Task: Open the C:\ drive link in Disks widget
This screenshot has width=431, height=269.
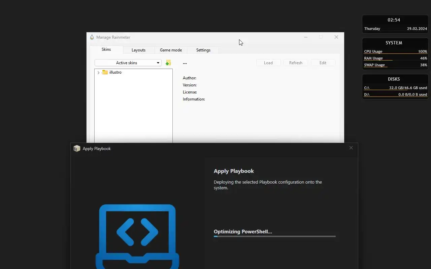Action: [x=366, y=88]
